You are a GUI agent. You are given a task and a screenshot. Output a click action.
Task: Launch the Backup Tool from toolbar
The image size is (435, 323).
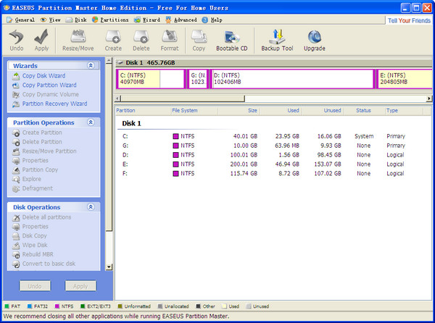pos(275,38)
